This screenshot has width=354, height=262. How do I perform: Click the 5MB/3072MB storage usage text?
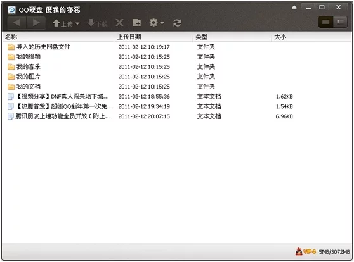point(334,252)
